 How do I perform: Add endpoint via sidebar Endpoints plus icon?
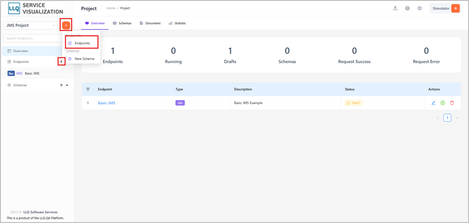[61, 62]
